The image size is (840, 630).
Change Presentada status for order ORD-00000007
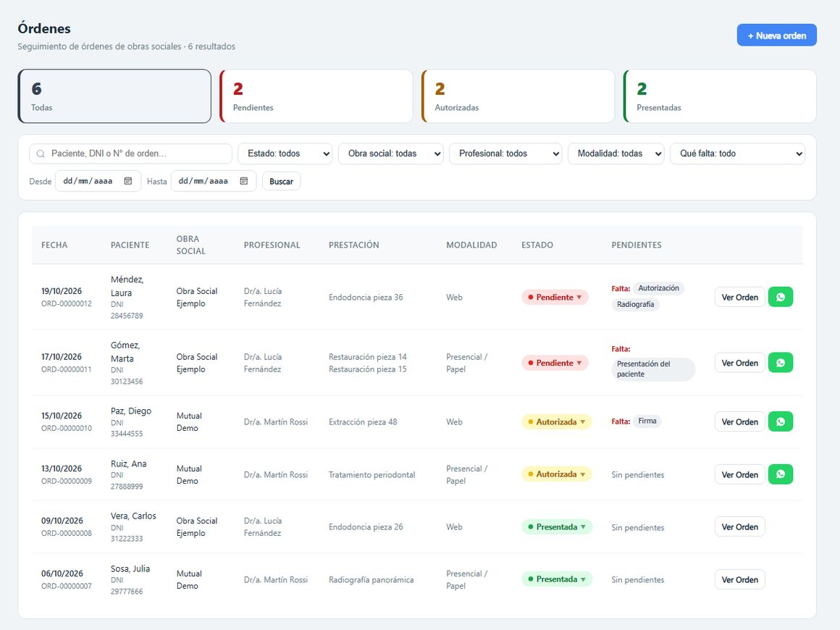click(557, 579)
